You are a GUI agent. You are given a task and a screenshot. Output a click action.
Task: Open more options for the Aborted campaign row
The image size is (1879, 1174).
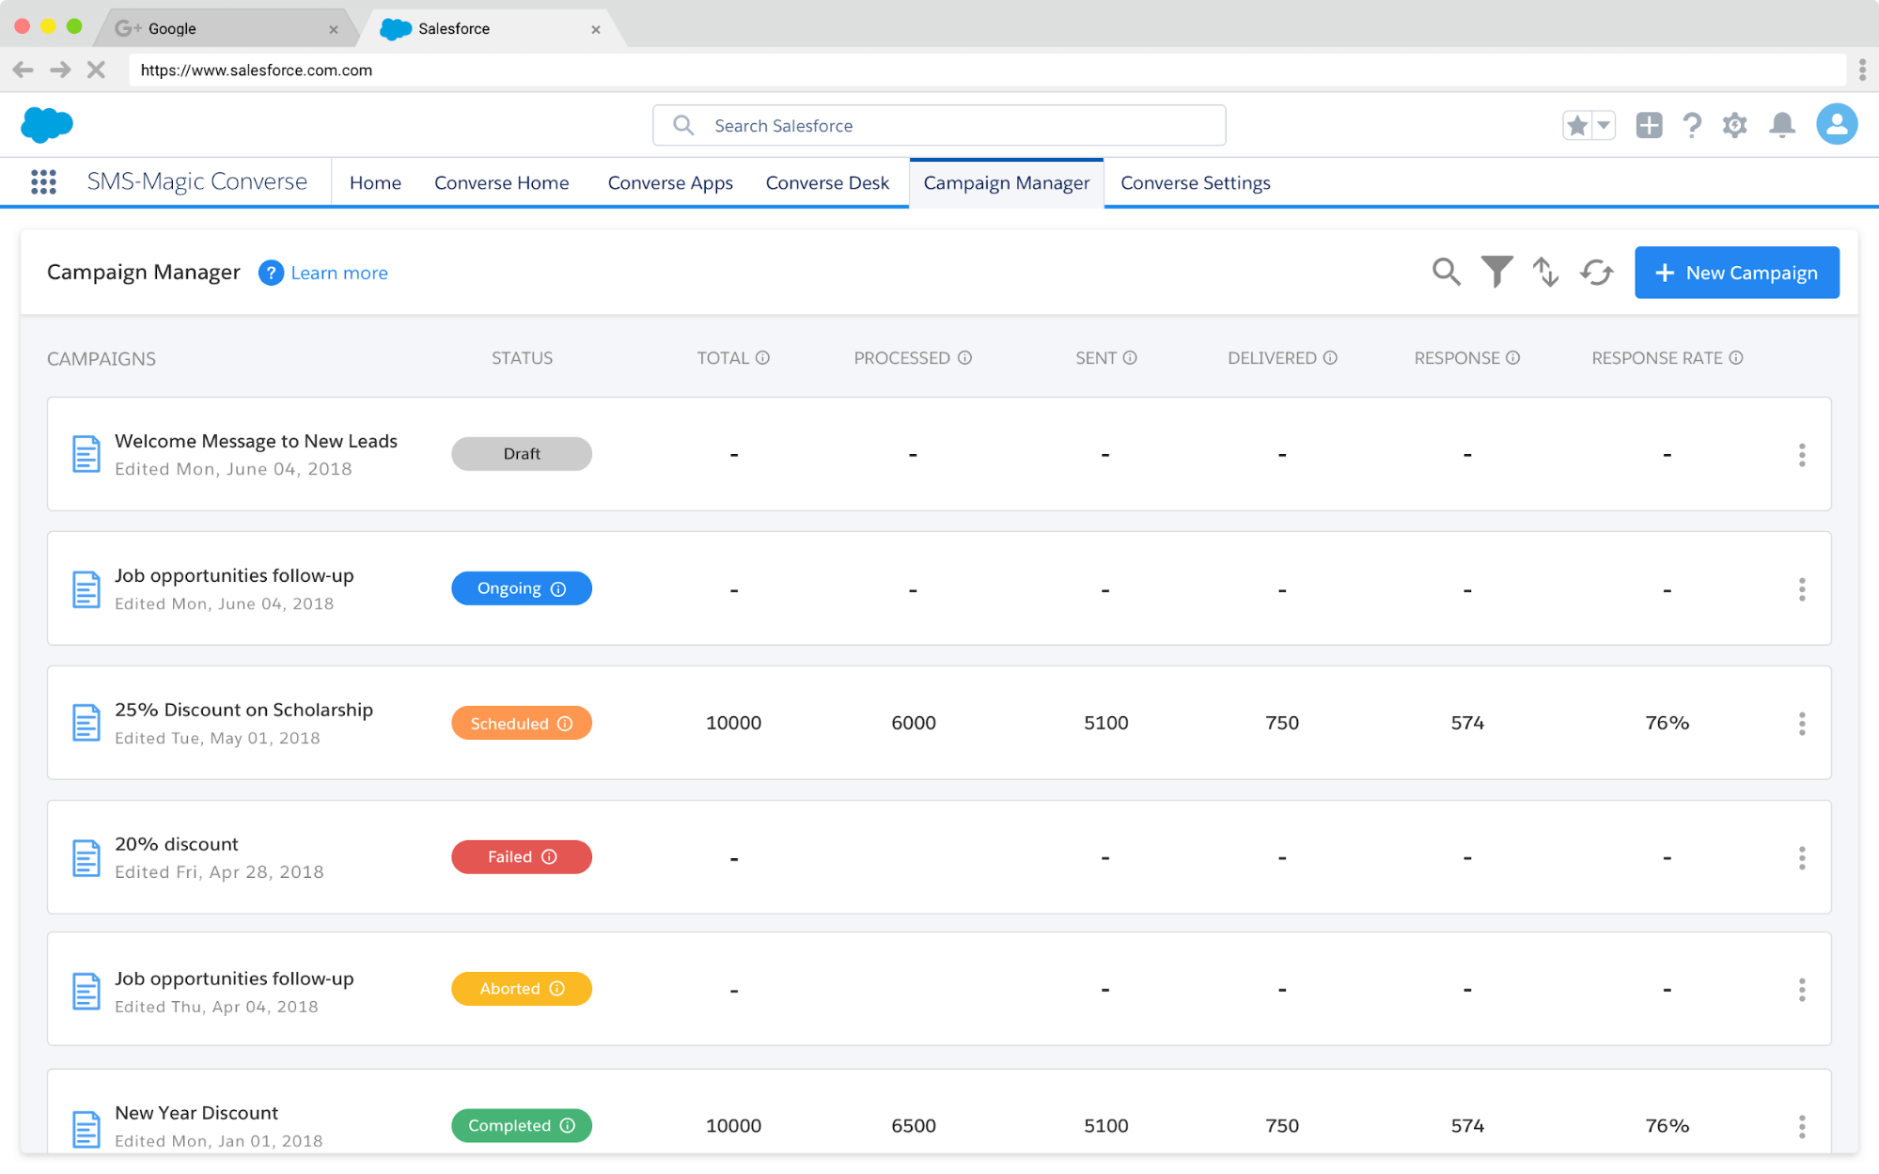coord(1802,990)
